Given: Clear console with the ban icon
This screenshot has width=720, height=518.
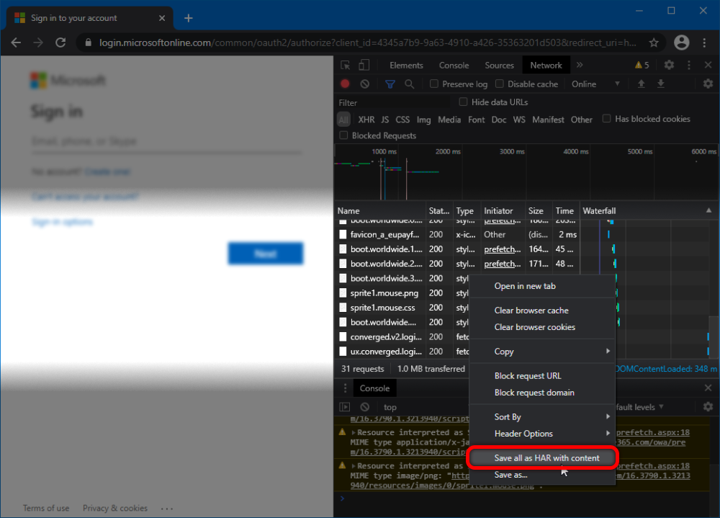Looking at the screenshot, I should point(364,407).
